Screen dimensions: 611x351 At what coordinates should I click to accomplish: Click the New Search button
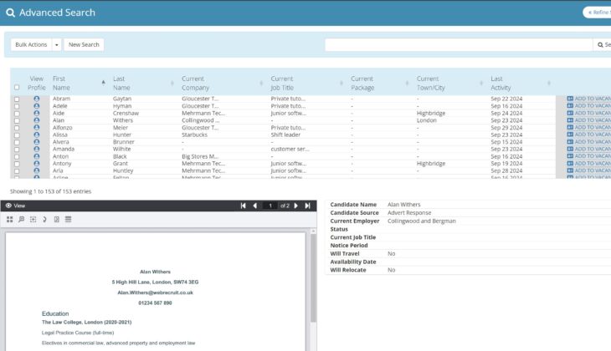[84, 44]
